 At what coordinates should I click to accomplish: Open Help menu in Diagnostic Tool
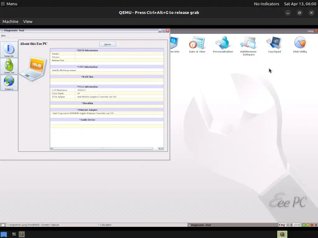[x=3, y=36]
